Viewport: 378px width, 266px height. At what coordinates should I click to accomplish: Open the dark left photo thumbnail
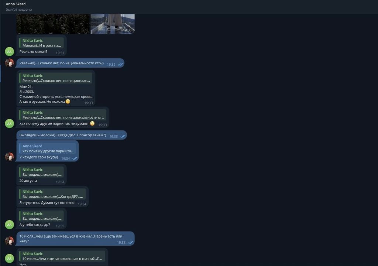click(53, 24)
